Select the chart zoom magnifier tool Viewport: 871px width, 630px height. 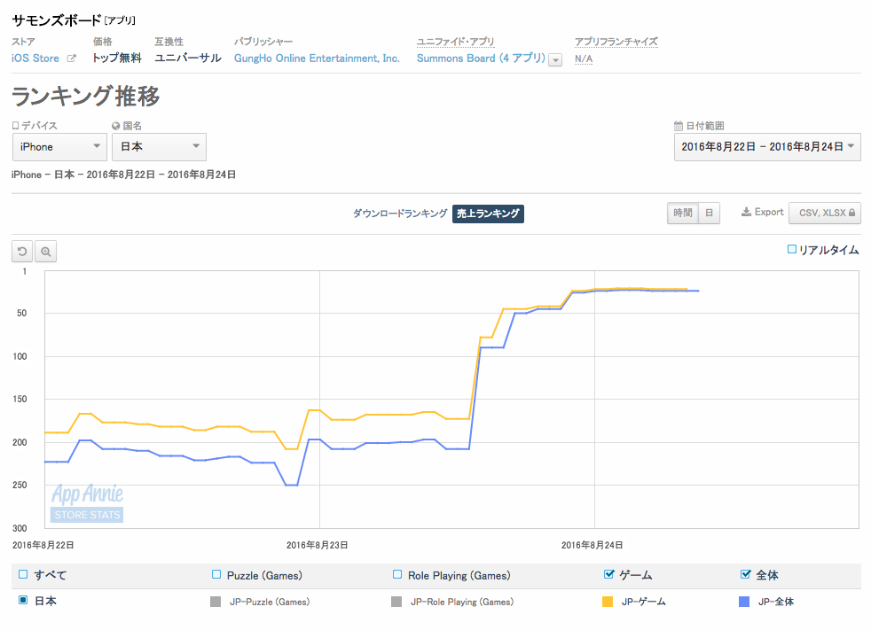click(x=45, y=252)
